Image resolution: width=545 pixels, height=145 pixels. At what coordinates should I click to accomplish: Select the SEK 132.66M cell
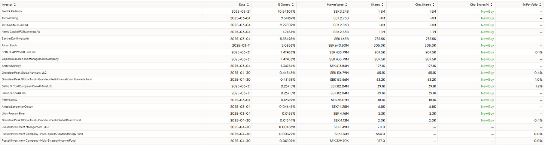tap(340, 79)
